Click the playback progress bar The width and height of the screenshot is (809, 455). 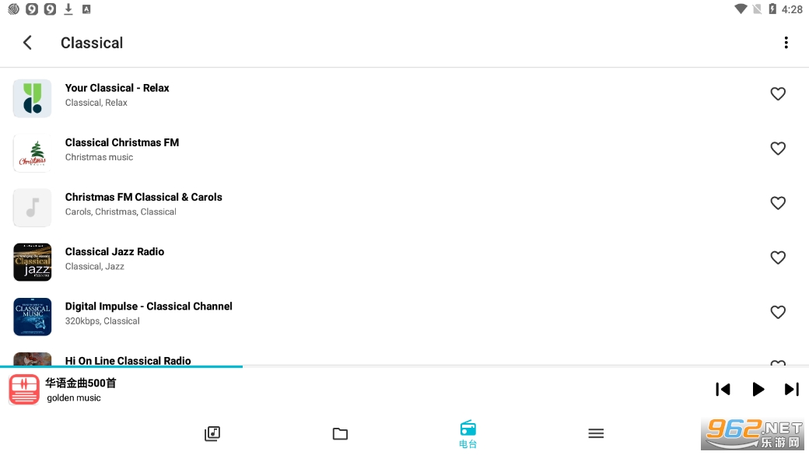tap(404, 366)
